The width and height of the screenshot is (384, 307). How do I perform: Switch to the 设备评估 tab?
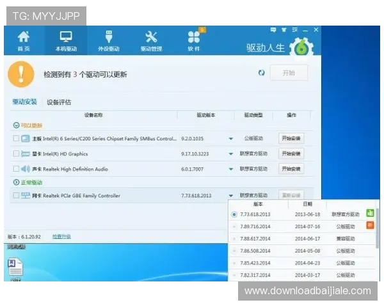pos(59,102)
